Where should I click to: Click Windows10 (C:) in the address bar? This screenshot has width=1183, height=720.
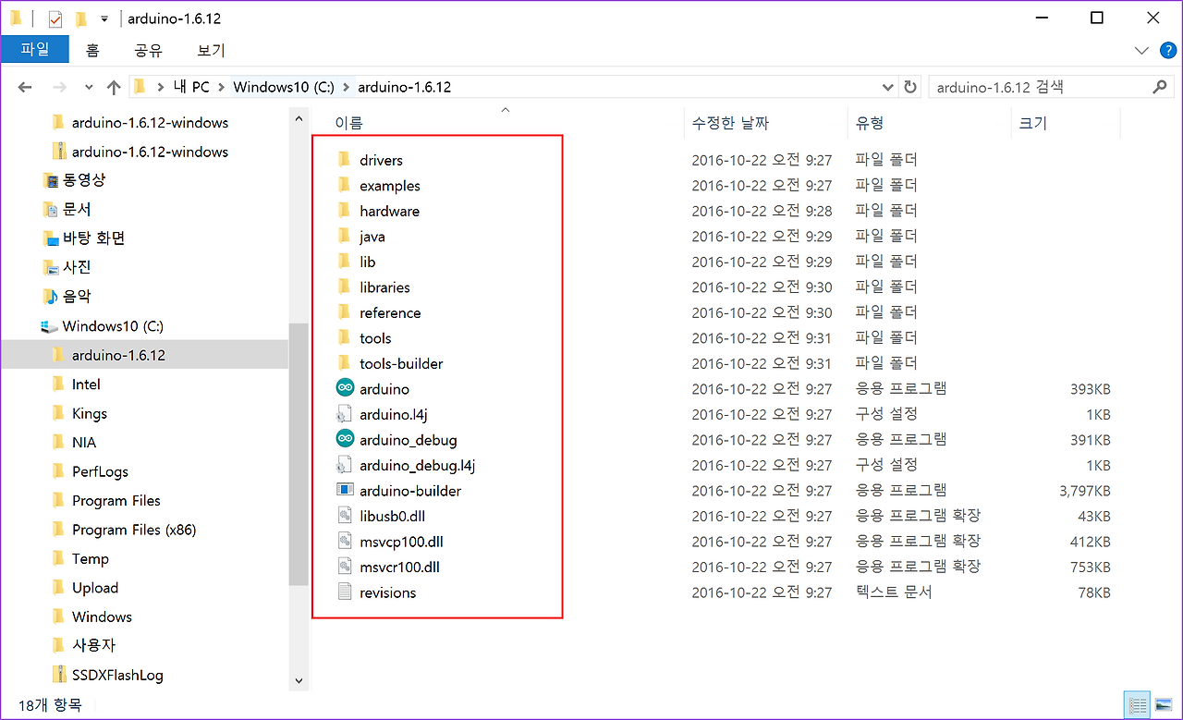284,87
